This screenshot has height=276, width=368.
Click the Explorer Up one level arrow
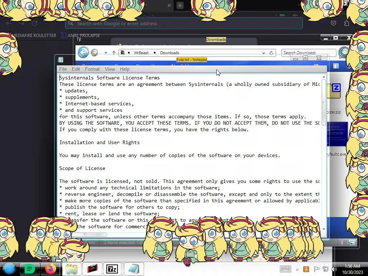click(x=114, y=53)
